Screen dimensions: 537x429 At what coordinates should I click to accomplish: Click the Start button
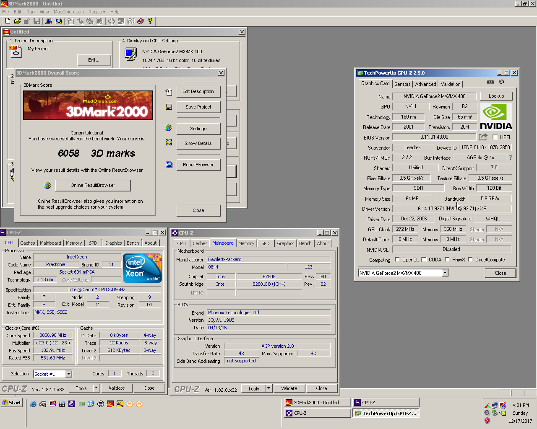(x=12, y=403)
